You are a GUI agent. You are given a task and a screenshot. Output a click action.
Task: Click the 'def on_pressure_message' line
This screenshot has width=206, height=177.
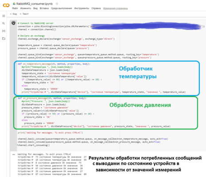(52, 98)
